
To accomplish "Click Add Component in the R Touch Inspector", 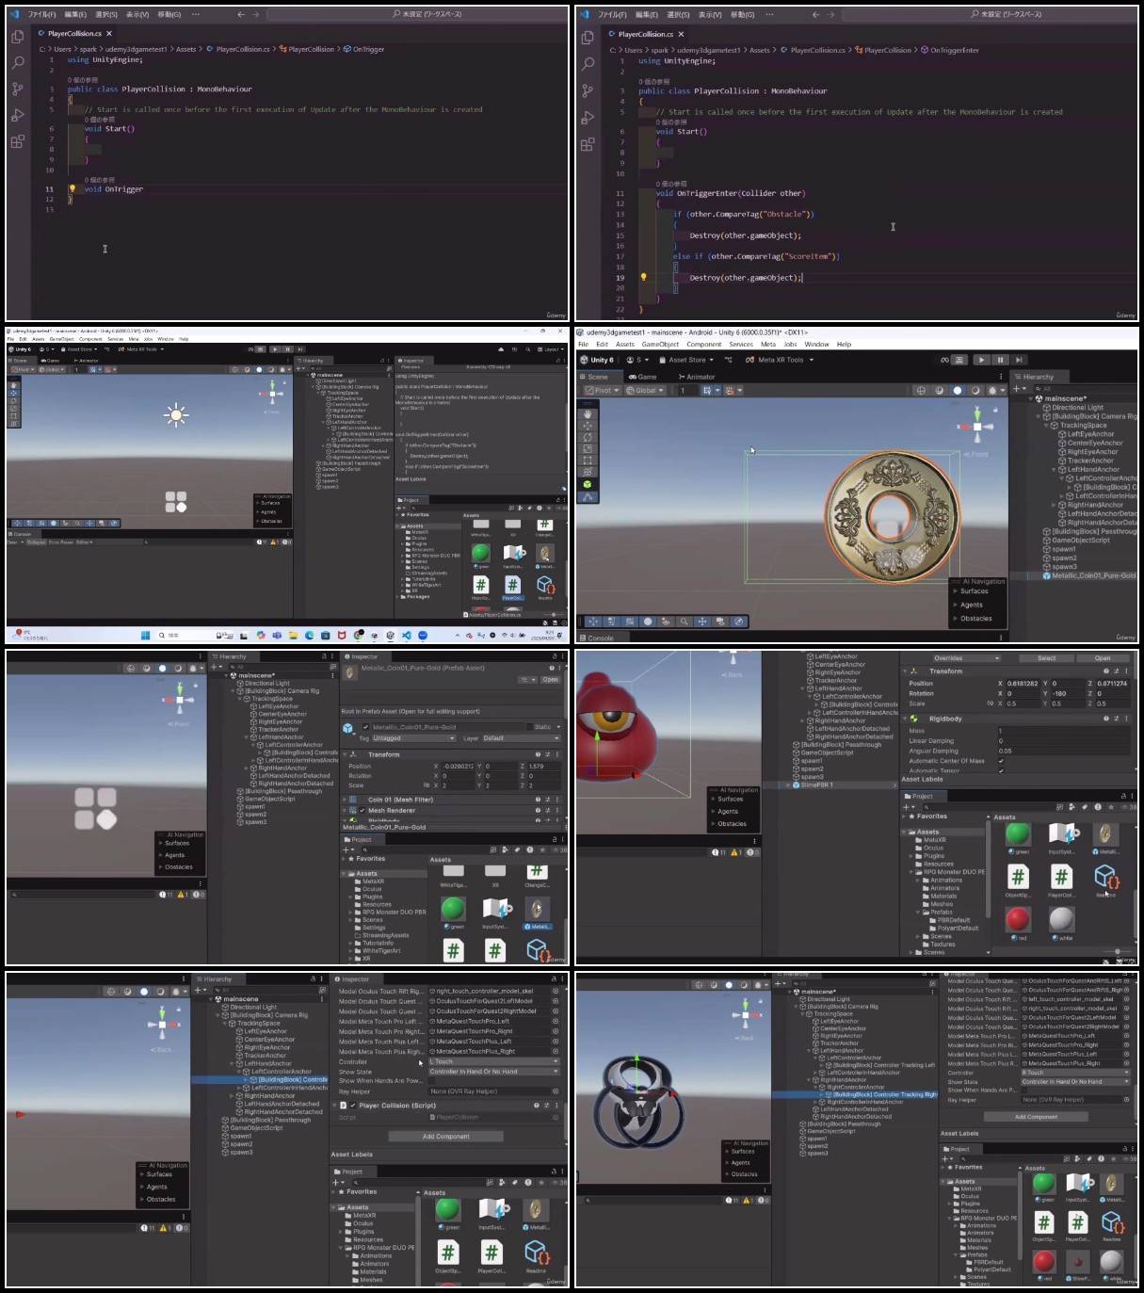I will (x=1036, y=1117).
